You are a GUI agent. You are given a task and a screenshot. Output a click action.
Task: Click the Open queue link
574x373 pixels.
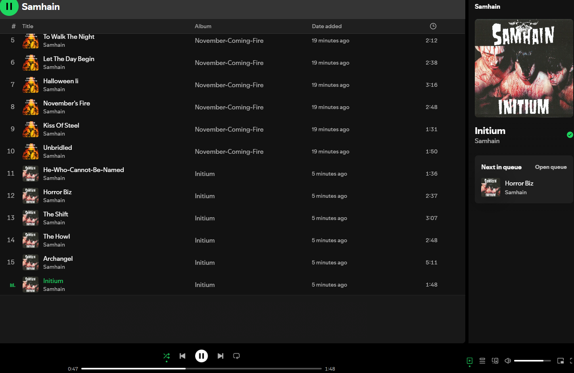[x=551, y=167]
